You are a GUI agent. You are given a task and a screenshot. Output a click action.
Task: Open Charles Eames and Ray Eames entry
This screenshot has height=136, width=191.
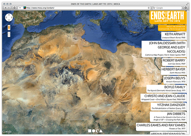tap(161, 127)
